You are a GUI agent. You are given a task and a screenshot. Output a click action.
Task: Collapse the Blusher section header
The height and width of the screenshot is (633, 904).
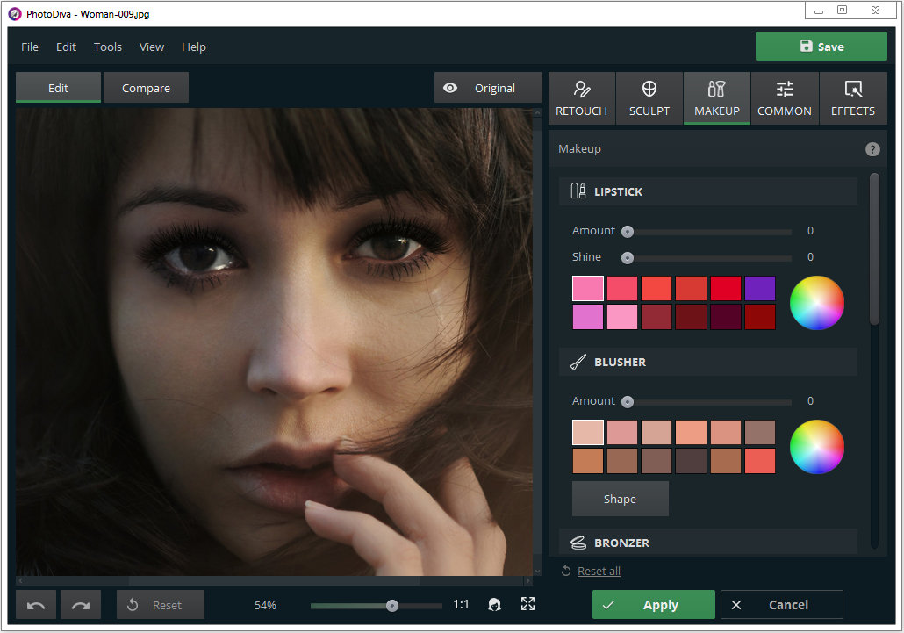point(708,362)
